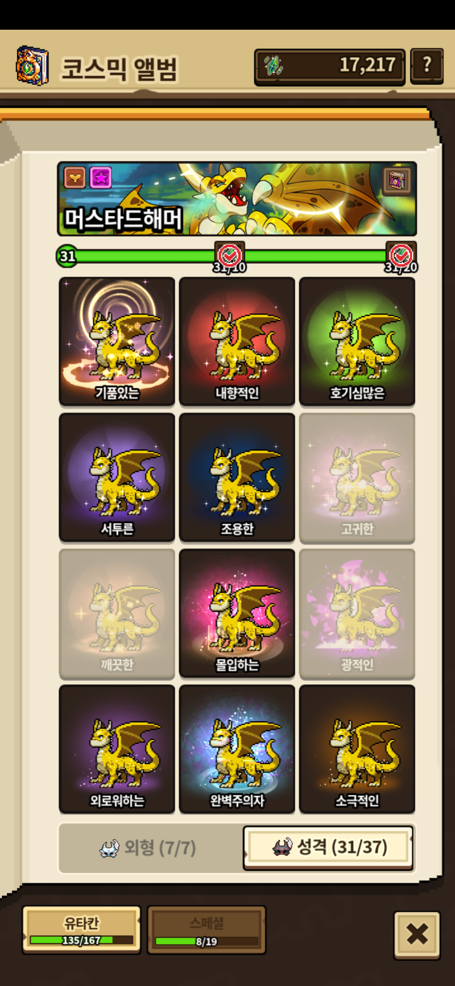This screenshot has height=986, width=455.
Task: Close the album with X button
Action: click(417, 934)
